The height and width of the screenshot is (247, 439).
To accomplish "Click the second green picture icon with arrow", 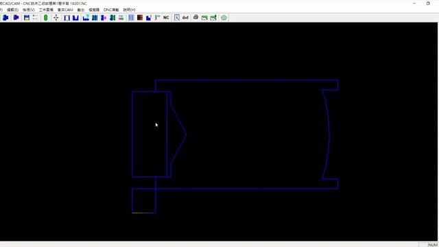I will (x=213, y=18).
